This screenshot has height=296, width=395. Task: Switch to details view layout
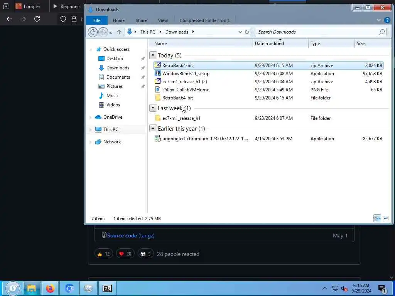(377, 218)
